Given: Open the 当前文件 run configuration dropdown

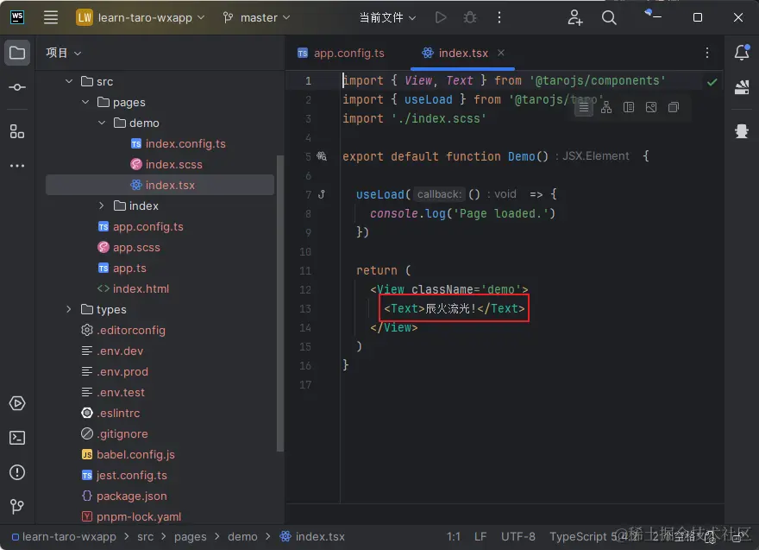Looking at the screenshot, I should click(387, 17).
